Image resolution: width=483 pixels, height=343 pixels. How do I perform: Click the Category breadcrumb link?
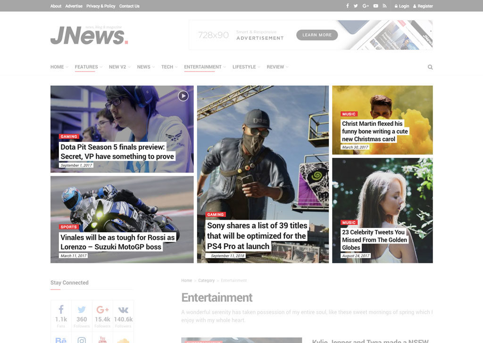coord(206,281)
